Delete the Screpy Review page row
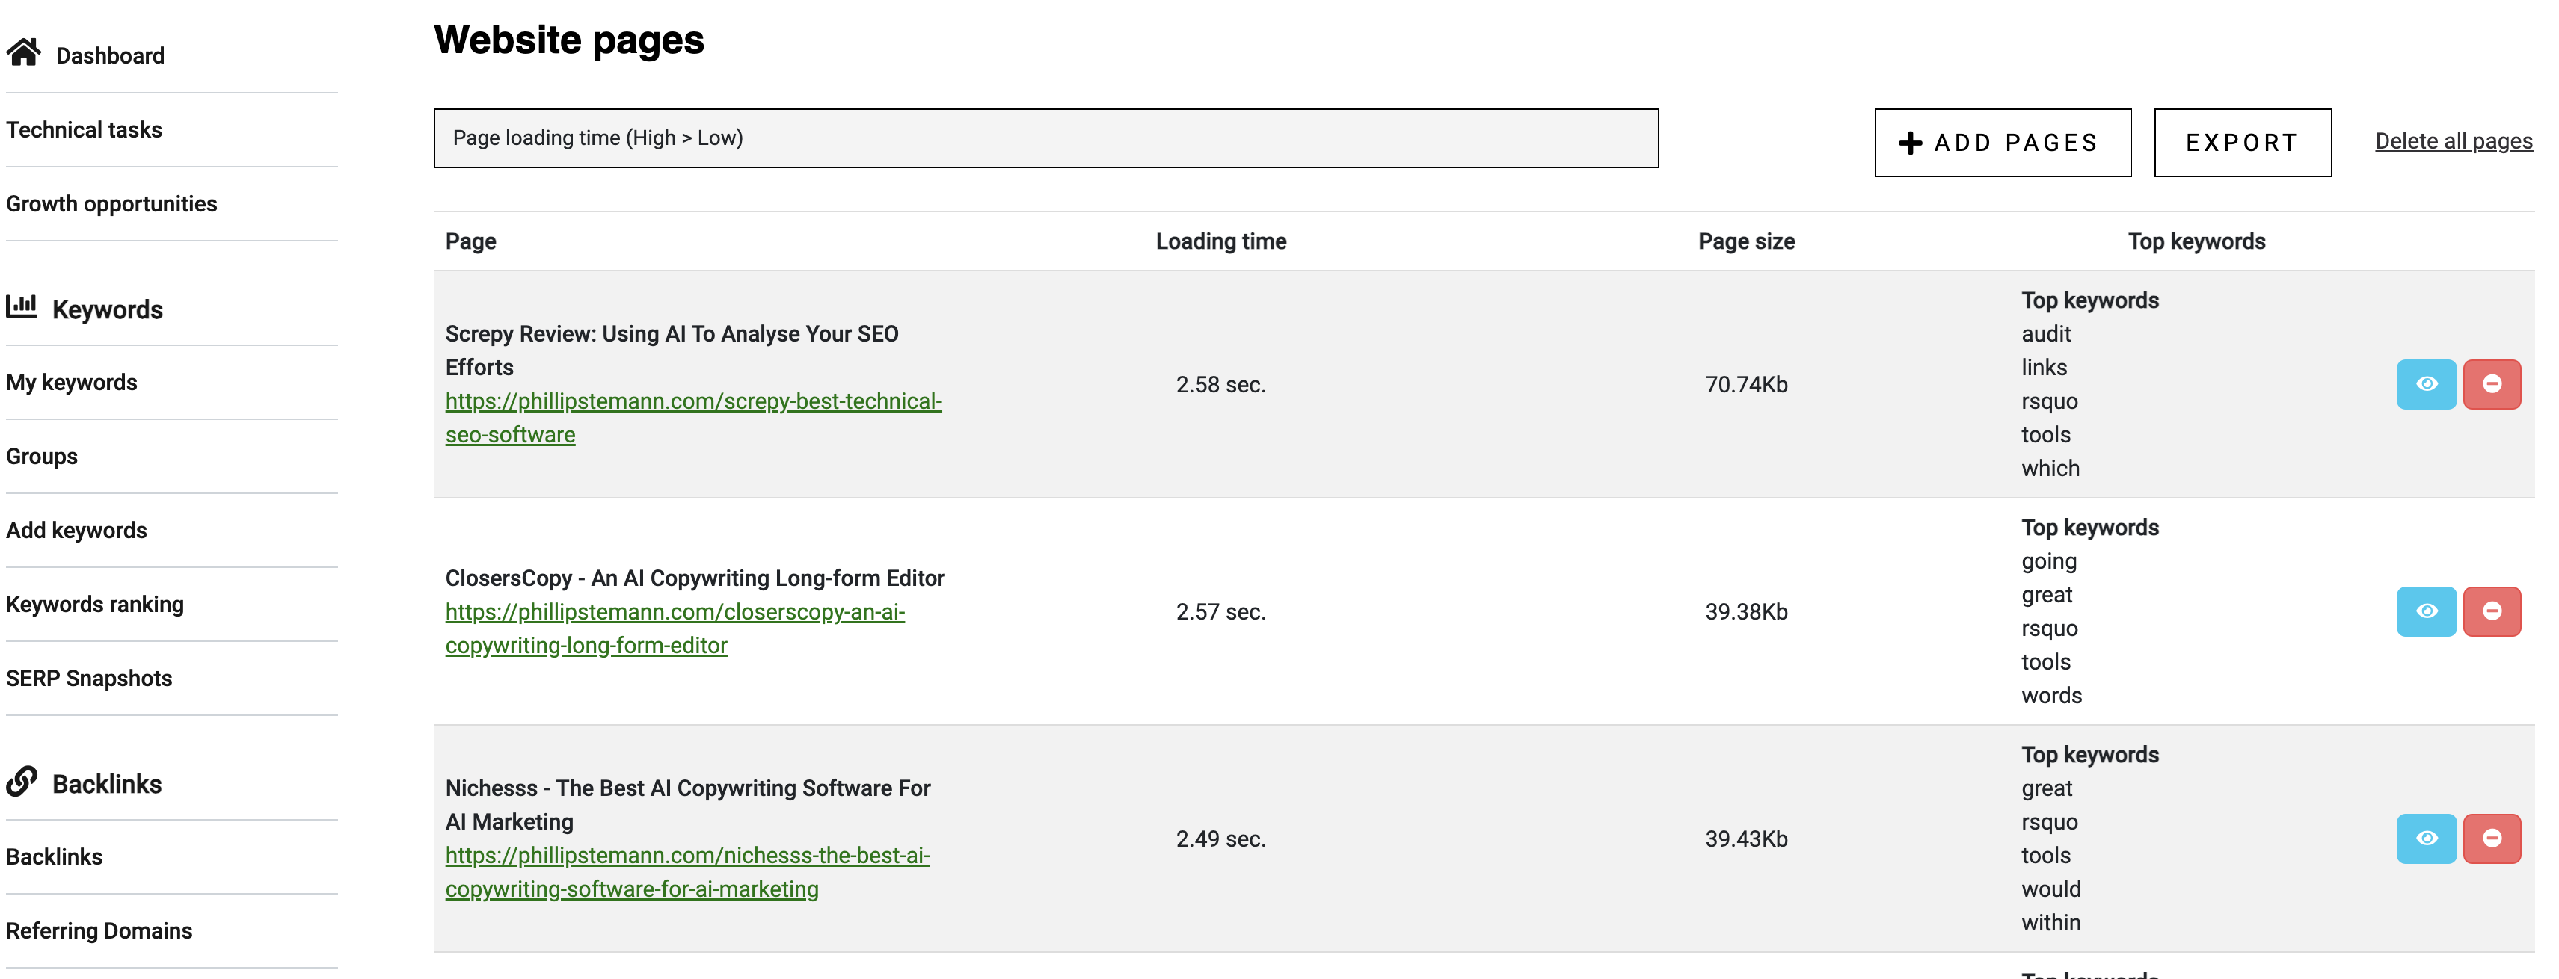2559x979 pixels. 2492,384
